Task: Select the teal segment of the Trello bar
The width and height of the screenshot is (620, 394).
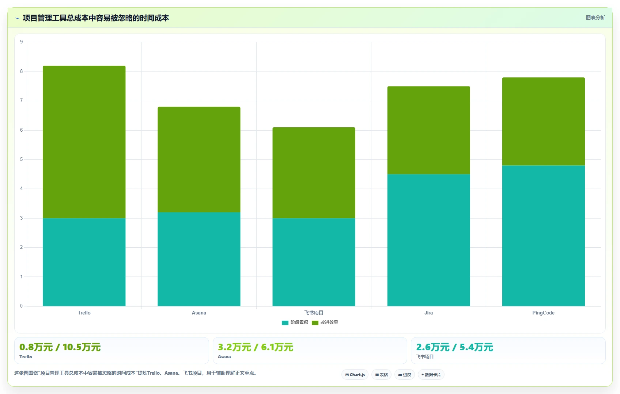Action: click(84, 262)
